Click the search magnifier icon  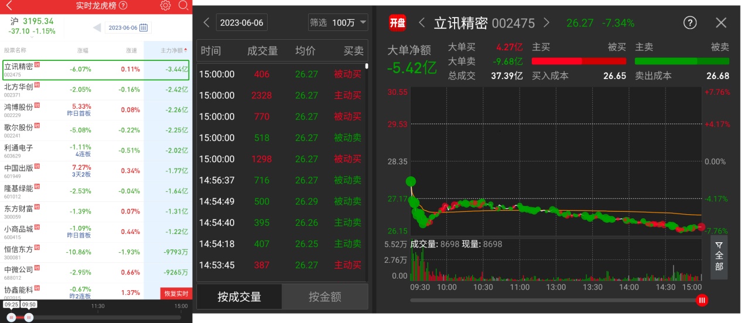[183, 6]
